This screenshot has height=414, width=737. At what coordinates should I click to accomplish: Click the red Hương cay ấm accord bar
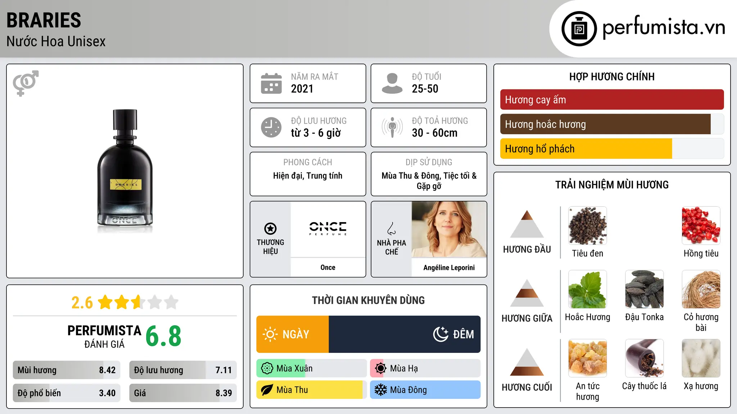[612, 100]
